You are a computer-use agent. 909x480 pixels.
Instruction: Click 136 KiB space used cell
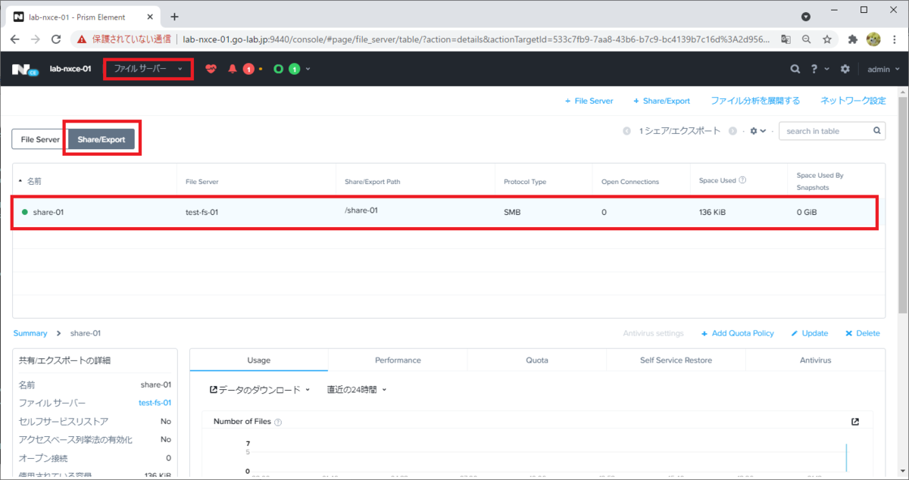point(712,212)
